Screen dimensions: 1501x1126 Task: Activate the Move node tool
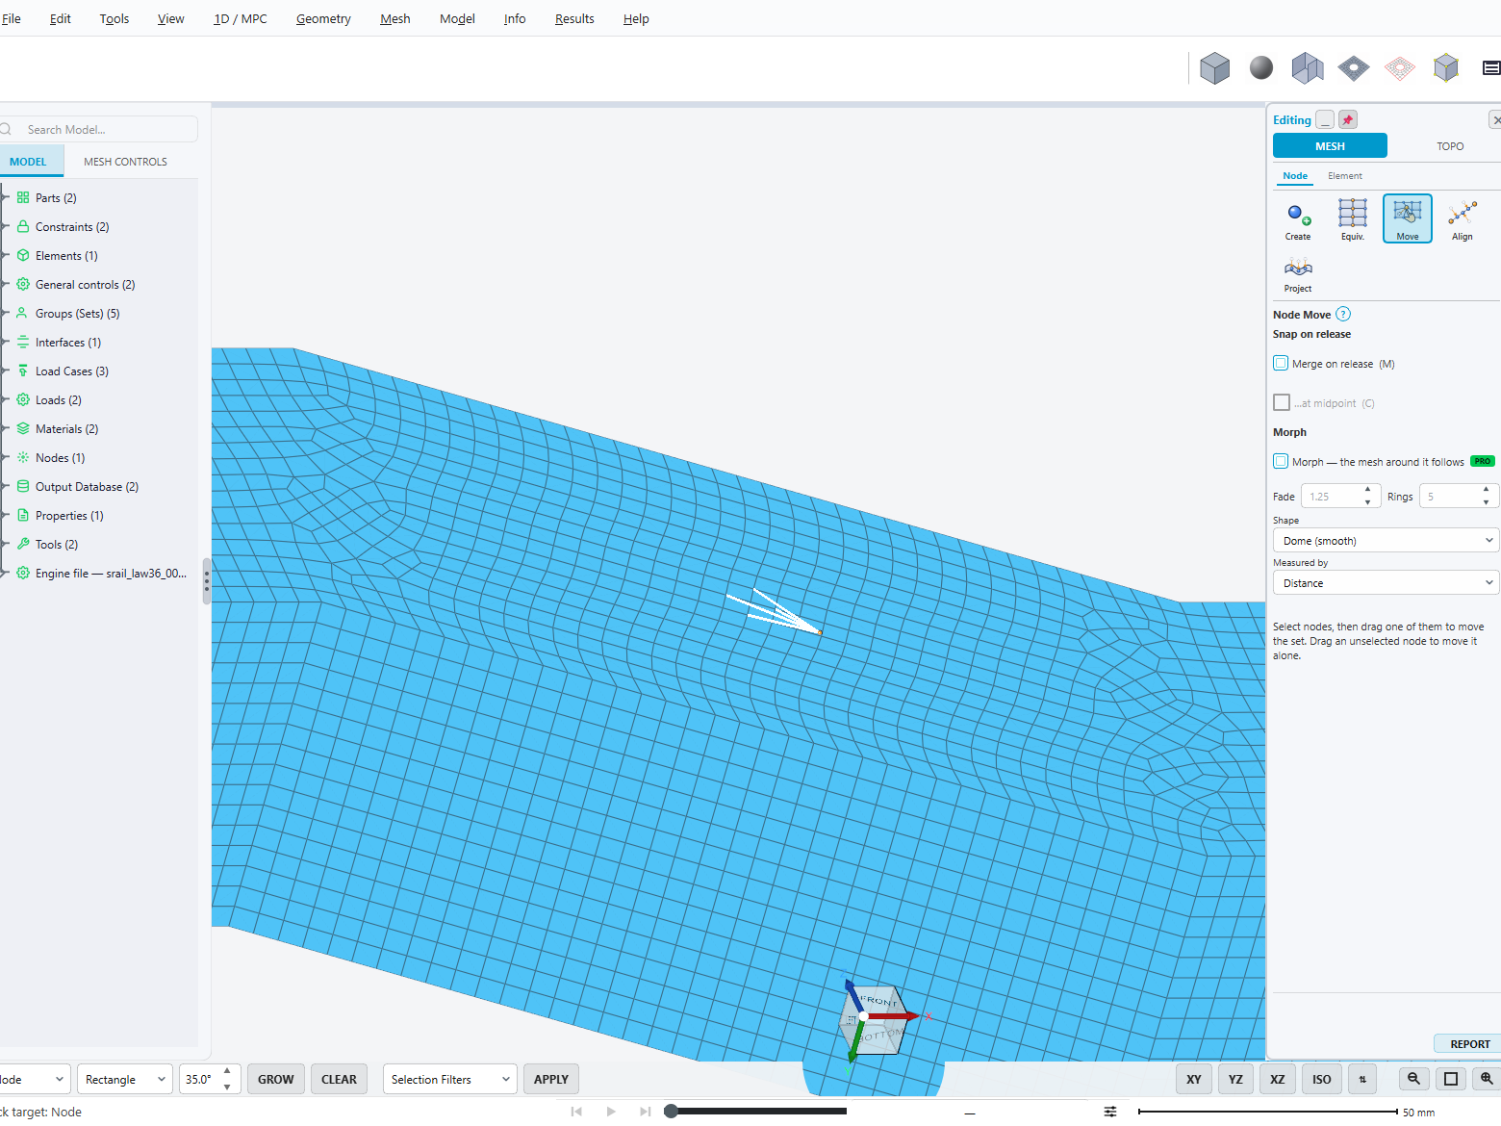1408,219
